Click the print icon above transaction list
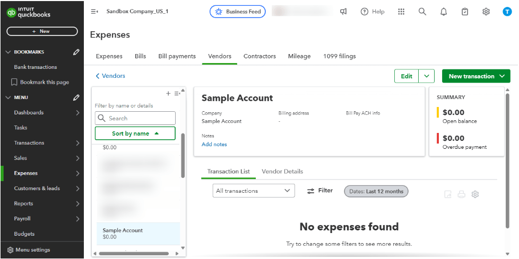This screenshot has height=259, width=519. (461, 194)
